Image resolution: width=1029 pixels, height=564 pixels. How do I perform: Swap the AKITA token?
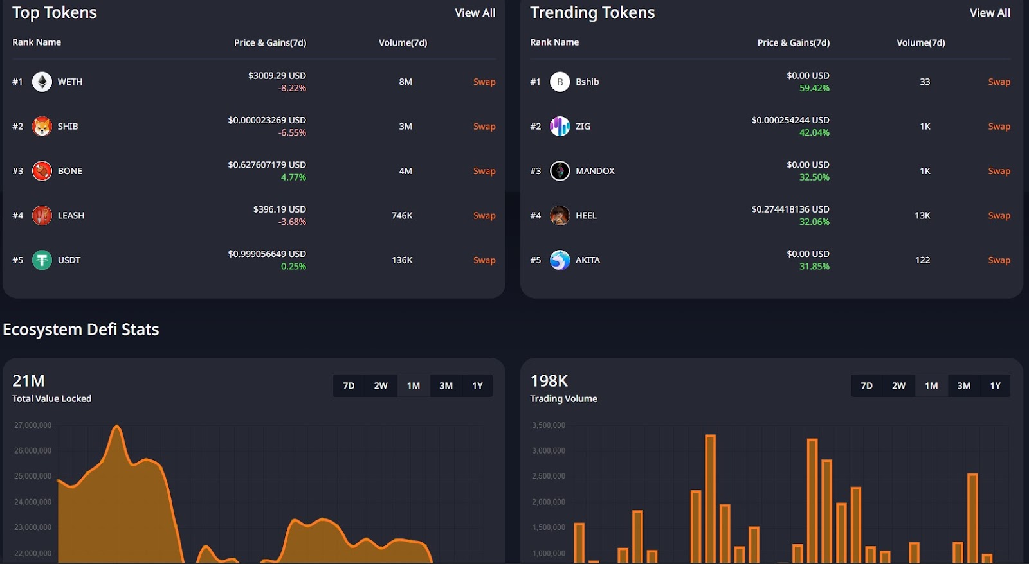pos(999,260)
